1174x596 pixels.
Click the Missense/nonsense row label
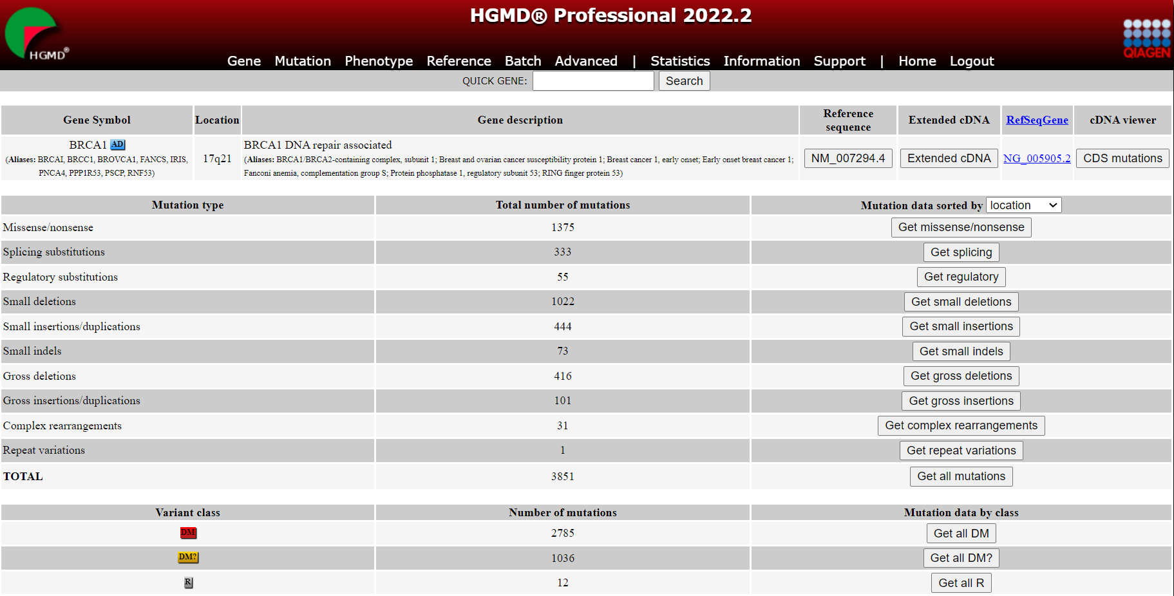(48, 228)
